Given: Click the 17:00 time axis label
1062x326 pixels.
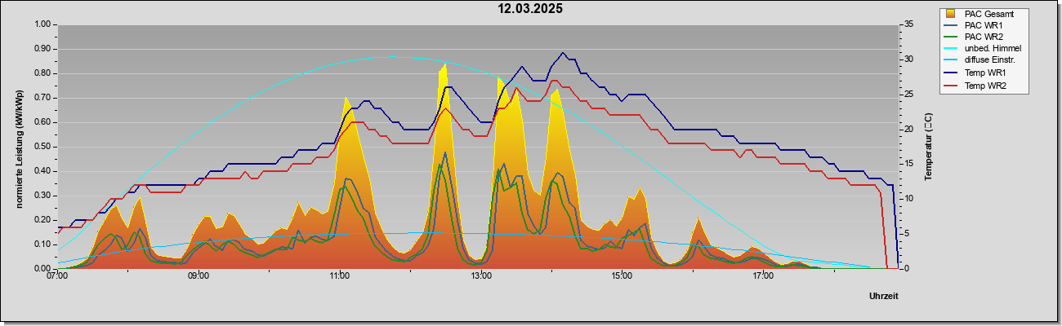Looking at the screenshot, I should pos(763,275).
